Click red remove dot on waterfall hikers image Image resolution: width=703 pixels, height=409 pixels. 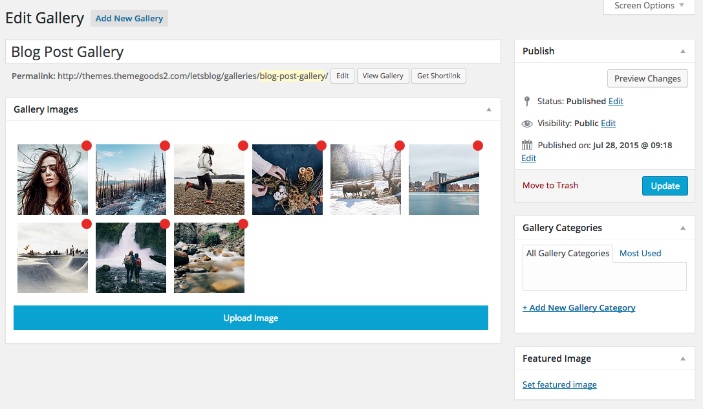click(165, 224)
